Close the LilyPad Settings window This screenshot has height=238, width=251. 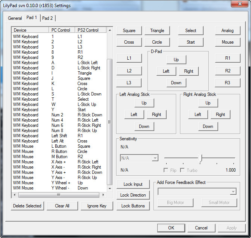240,4
